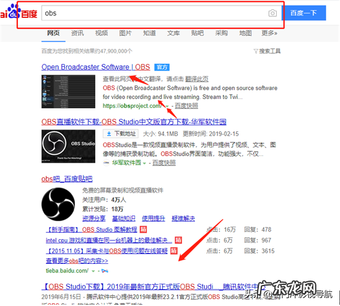Viewport: 340px width, 306px height.
Task: Click the OBS Studio logo thumbnail
Action: click(68, 146)
